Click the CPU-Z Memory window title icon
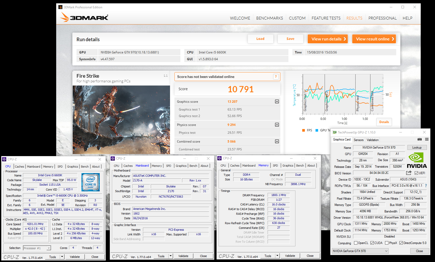The width and height of the screenshot is (435, 262). 219,158
